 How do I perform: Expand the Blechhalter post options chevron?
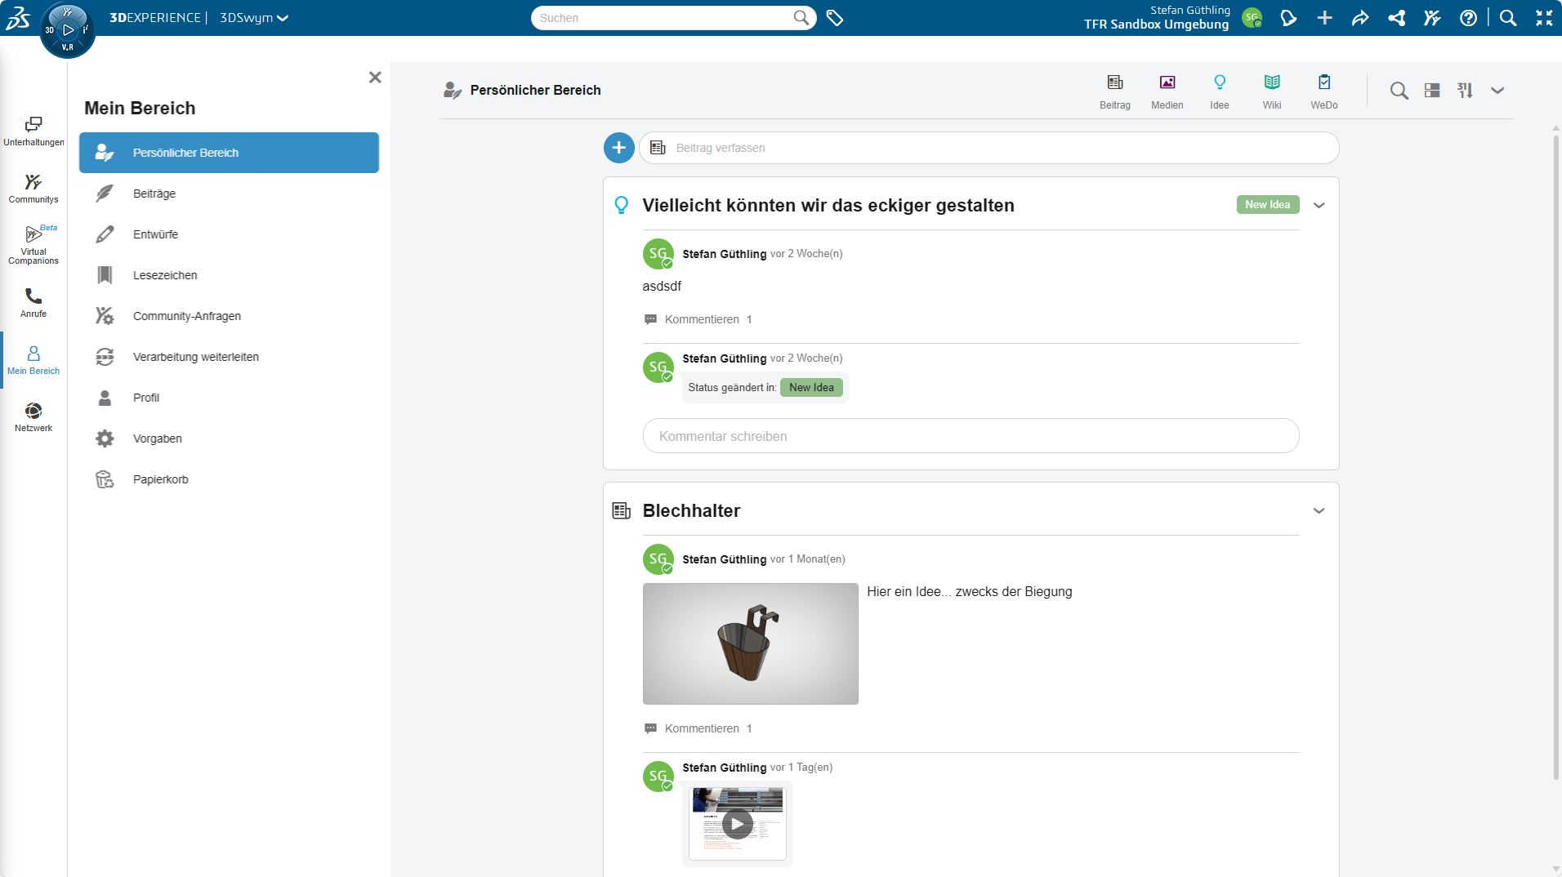(x=1319, y=511)
